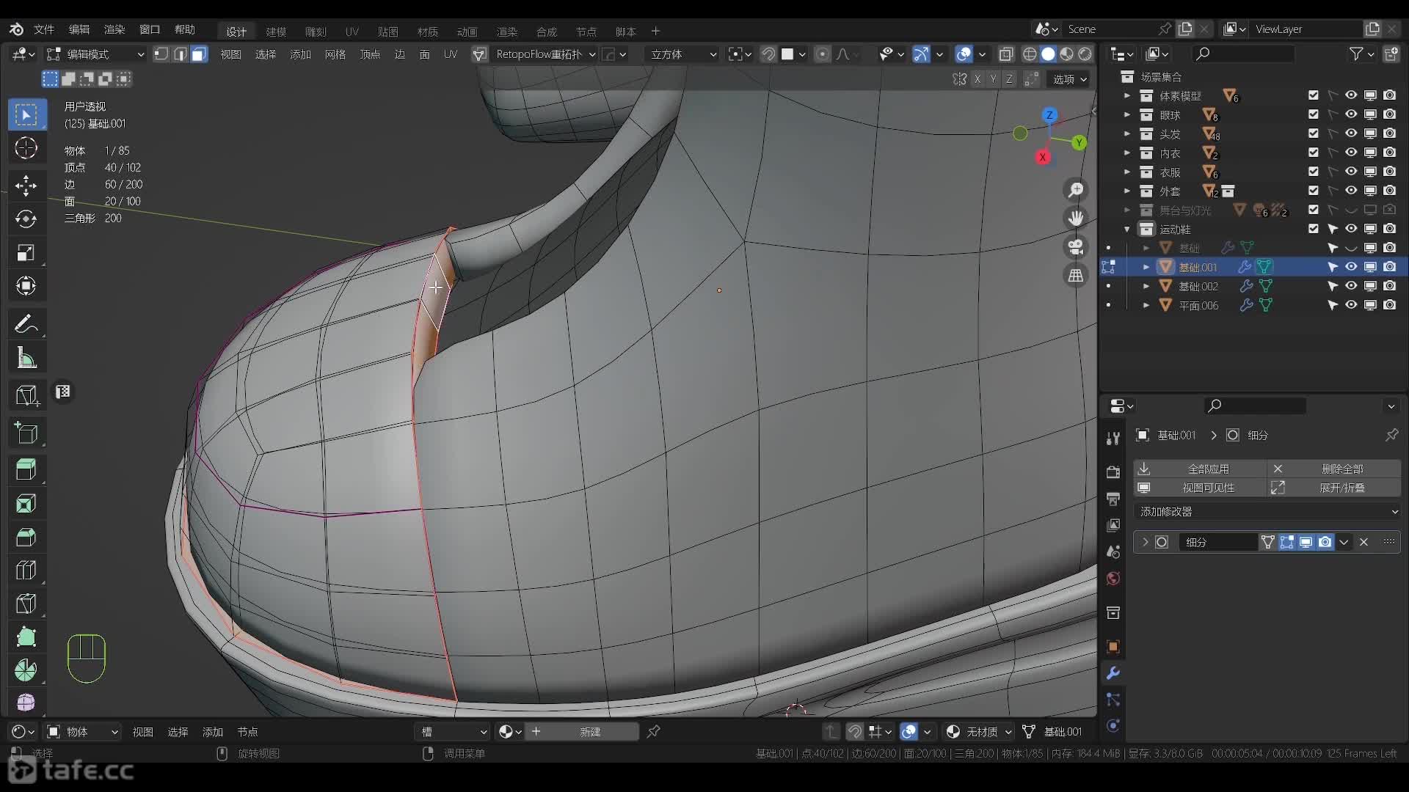Open the Render properties tab

pyautogui.click(x=1113, y=472)
